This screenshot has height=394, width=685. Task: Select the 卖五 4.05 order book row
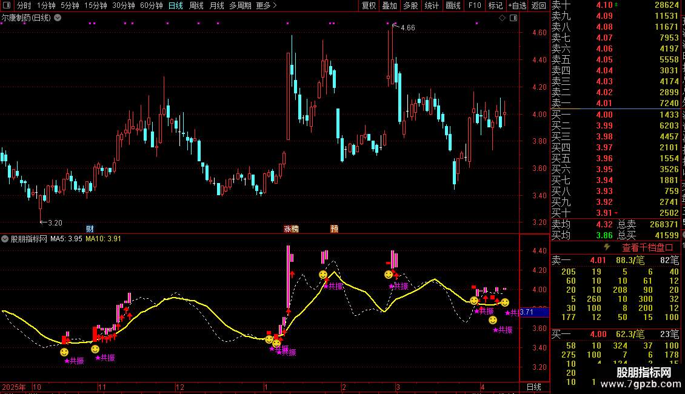click(x=615, y=59)
